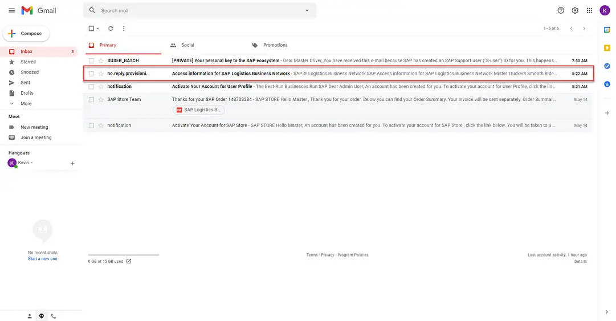Star the SAP Store Team email

tap(101, 99)
